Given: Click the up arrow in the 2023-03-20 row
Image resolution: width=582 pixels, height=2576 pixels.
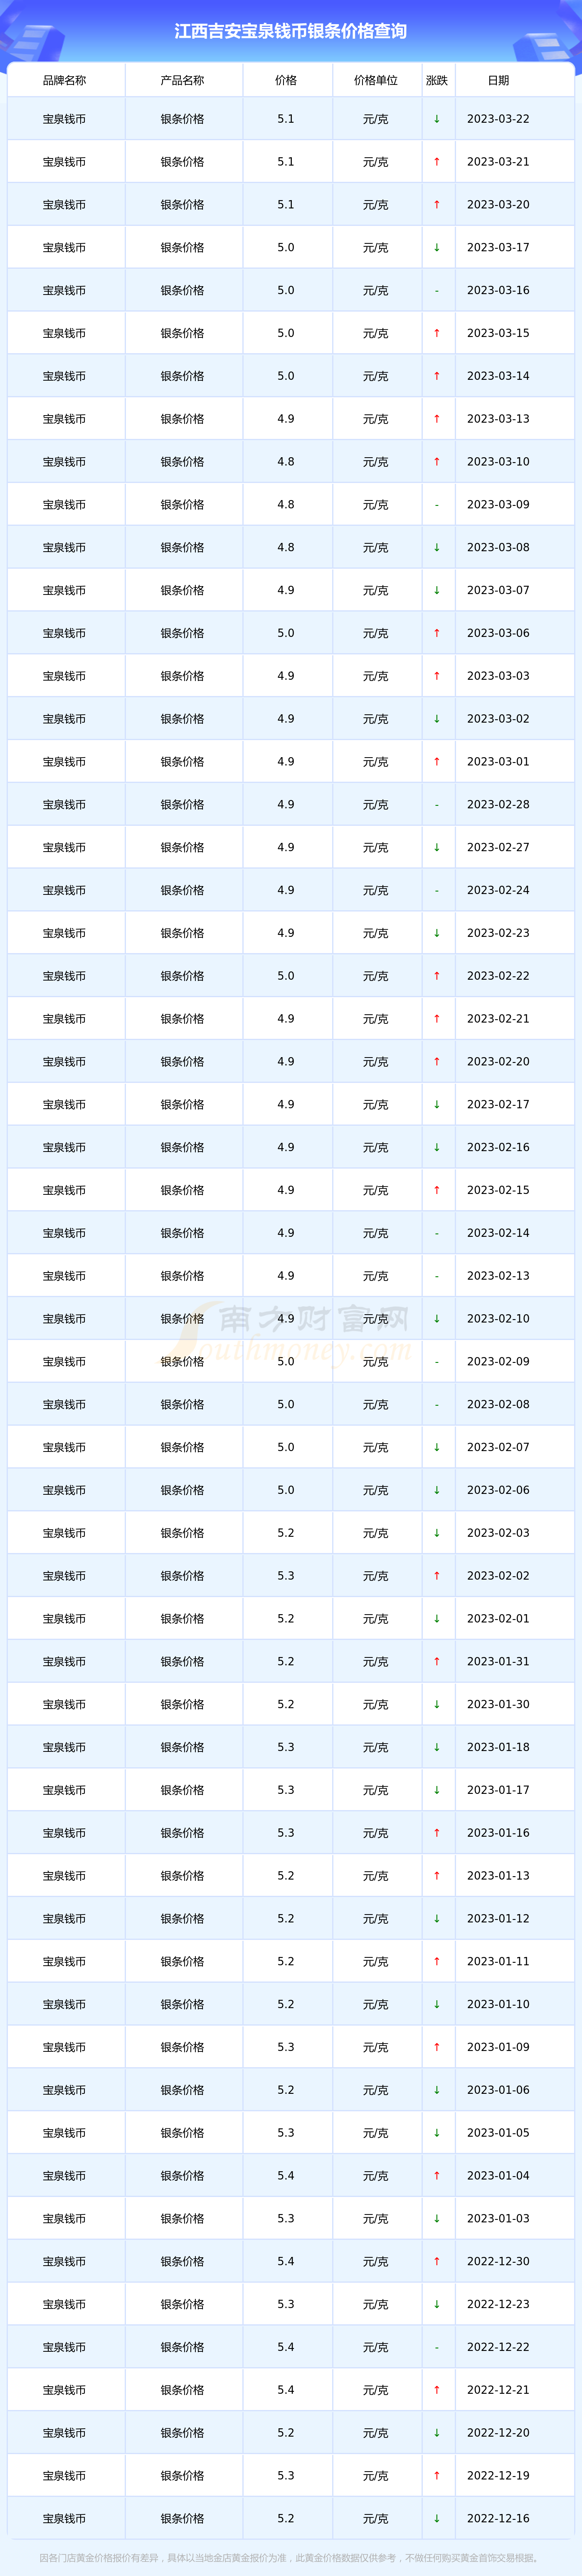Looking at the screenshot, I should [x=437, y=205].
